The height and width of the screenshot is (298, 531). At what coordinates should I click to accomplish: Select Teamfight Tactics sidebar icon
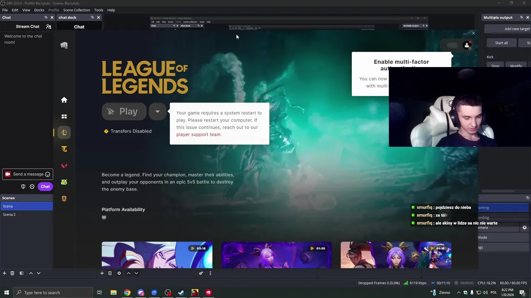tap(64, 149)
